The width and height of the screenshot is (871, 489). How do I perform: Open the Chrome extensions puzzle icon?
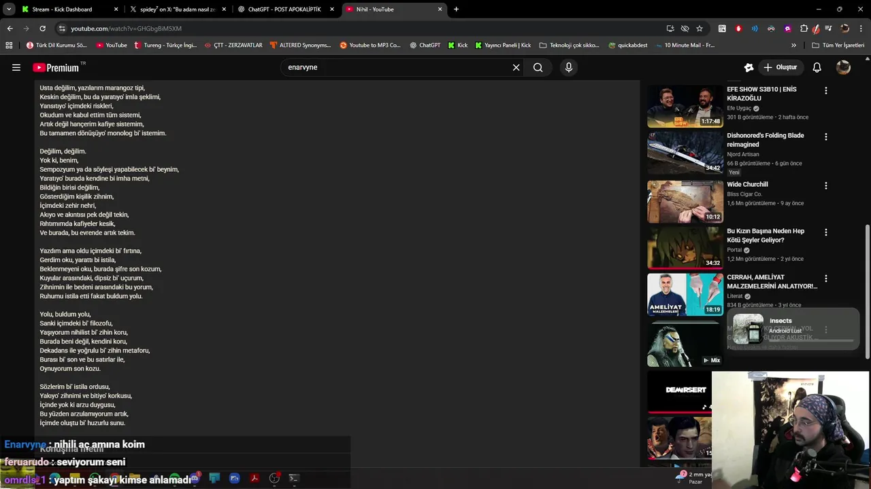point(804,29)
